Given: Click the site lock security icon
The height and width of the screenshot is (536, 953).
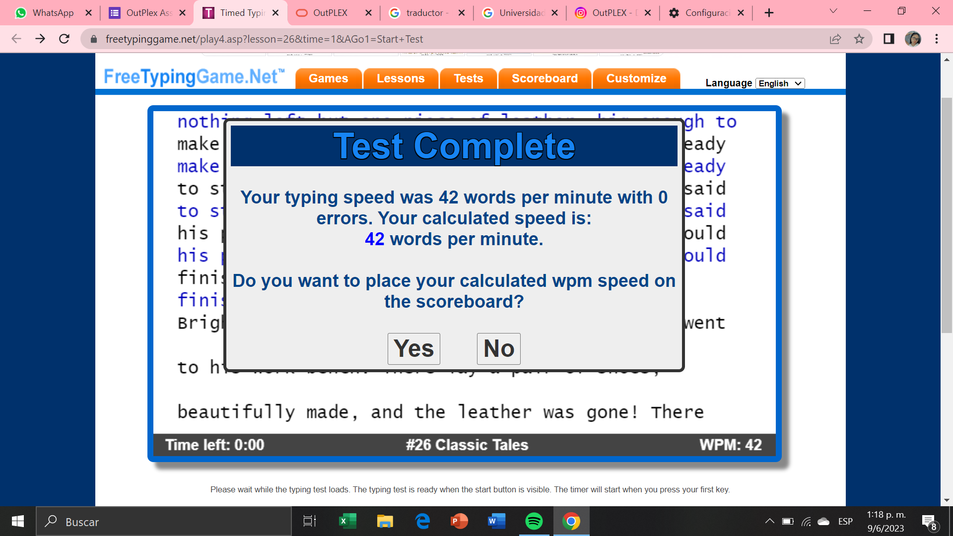Looking at the screenshot, I should [93, 39].
